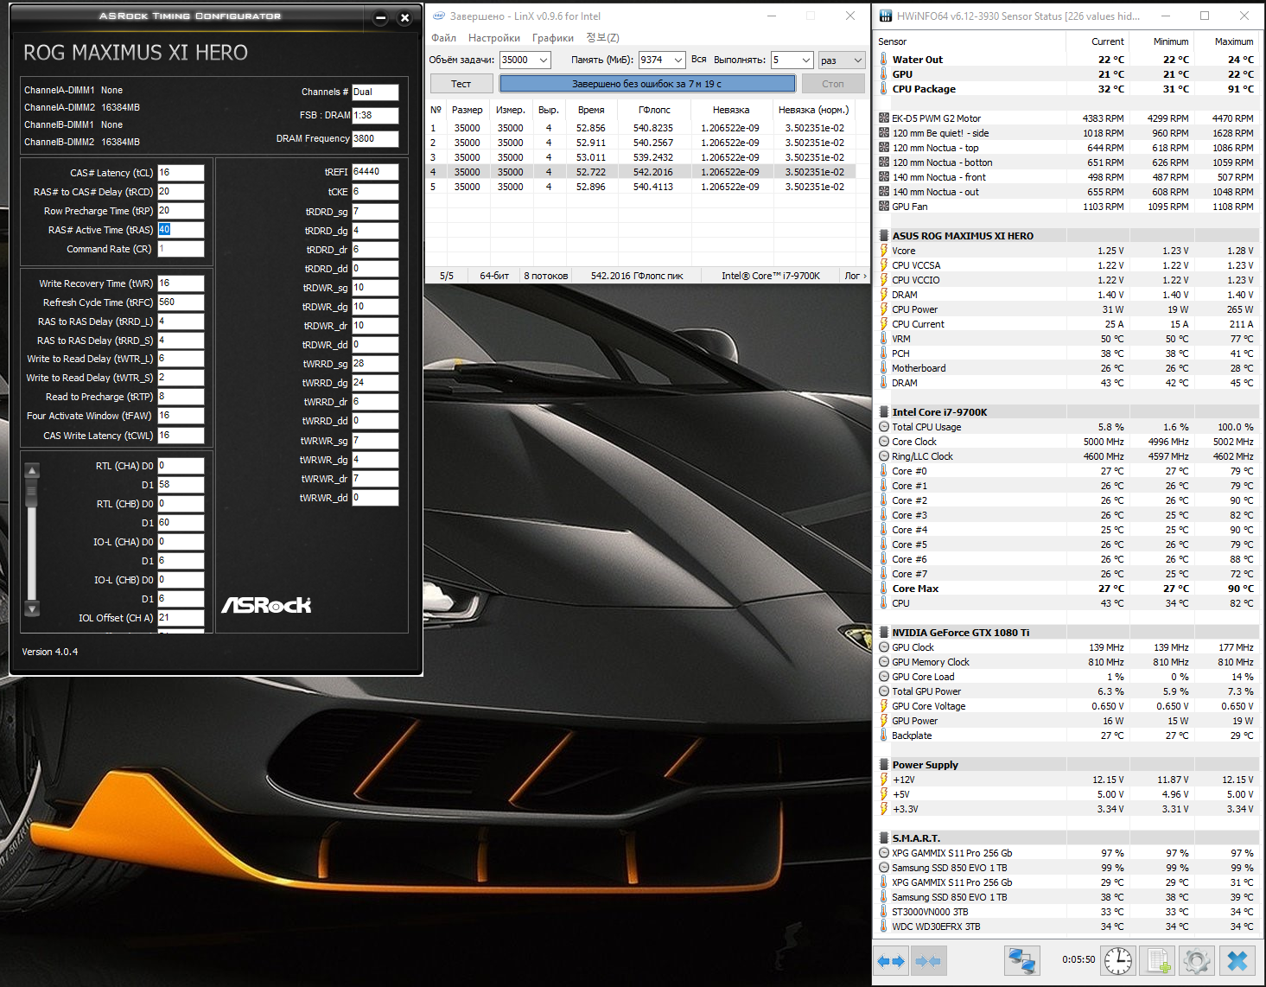Viewport: 1266px width, 987px height.
Task: Open the remote network monitors icon
Action: click(1021, 960)
